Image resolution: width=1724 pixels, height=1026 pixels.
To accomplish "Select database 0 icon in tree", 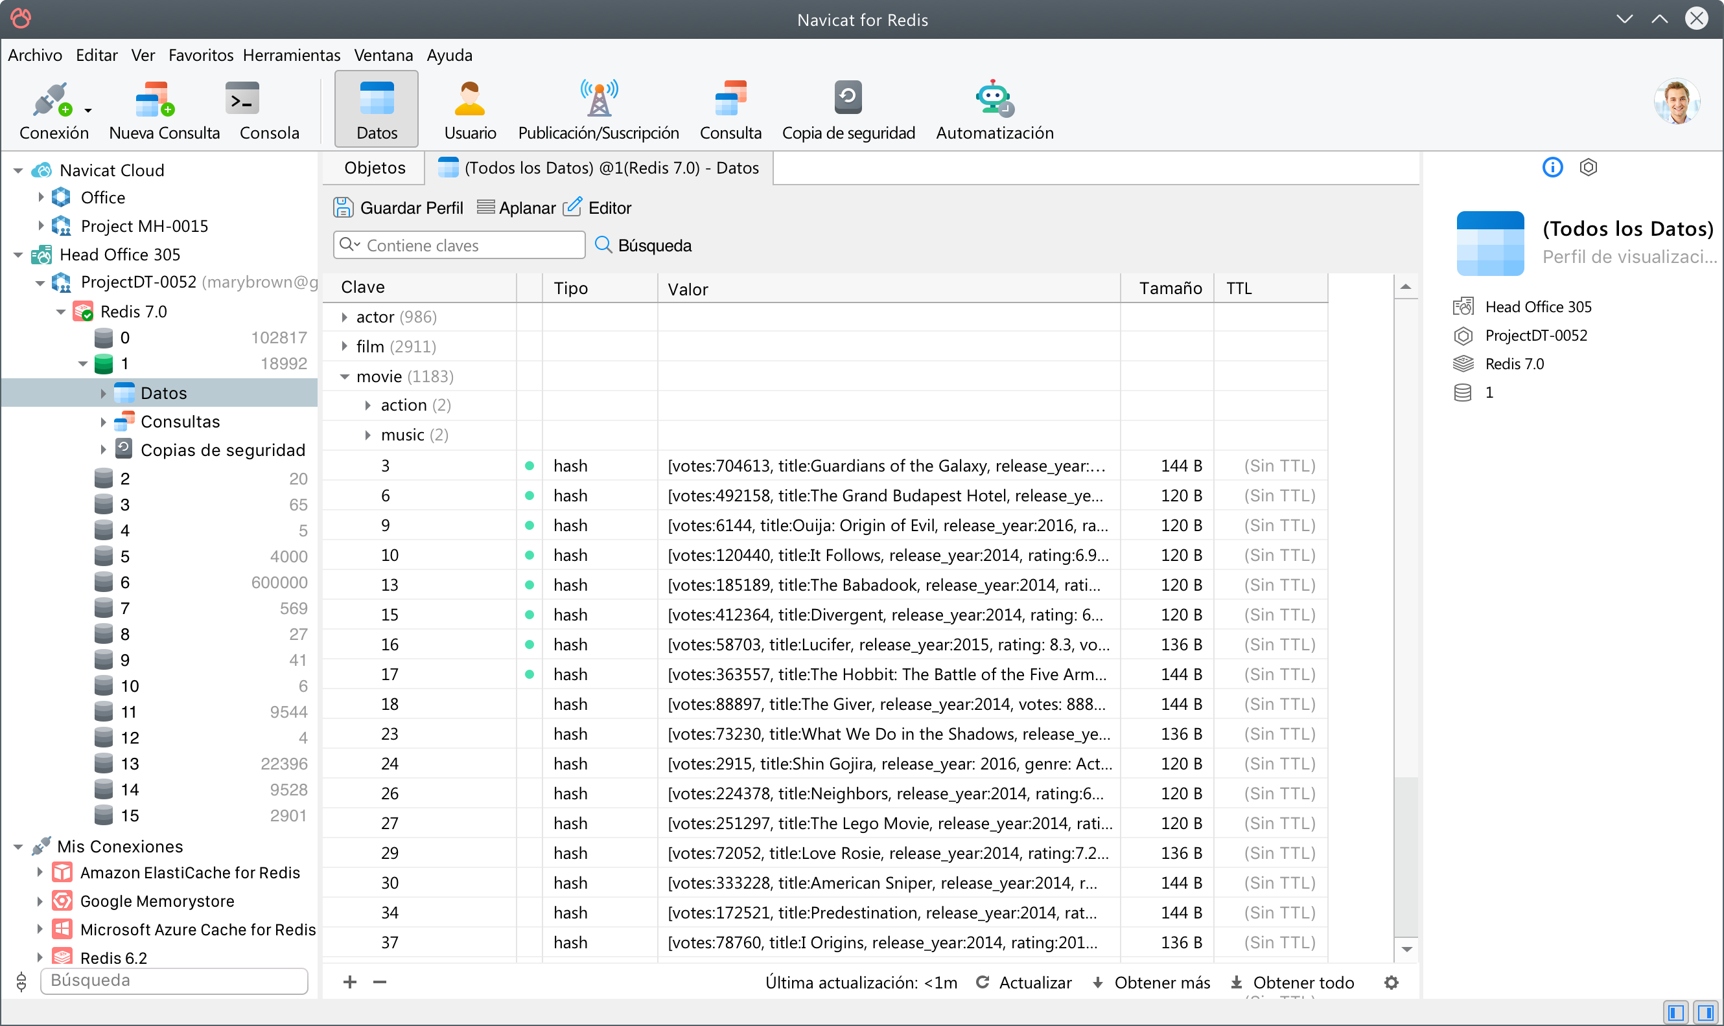I will pos(104,337).
